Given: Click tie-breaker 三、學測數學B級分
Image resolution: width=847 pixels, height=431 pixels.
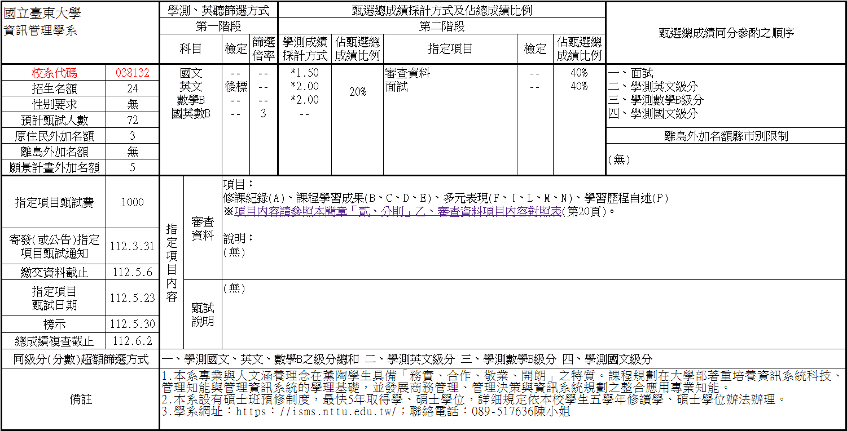Looking at the screenshot, I should (656, 100).
